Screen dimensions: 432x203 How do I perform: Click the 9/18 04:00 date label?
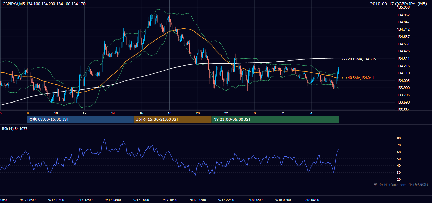pos(311,200)
